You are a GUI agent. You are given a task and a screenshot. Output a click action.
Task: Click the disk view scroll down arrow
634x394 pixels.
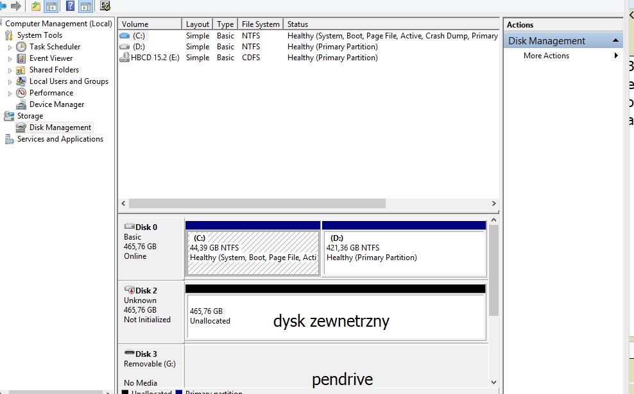(493, 382)
